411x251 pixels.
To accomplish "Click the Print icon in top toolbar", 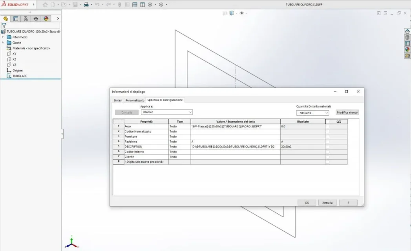I will click(x=86, y=5).
